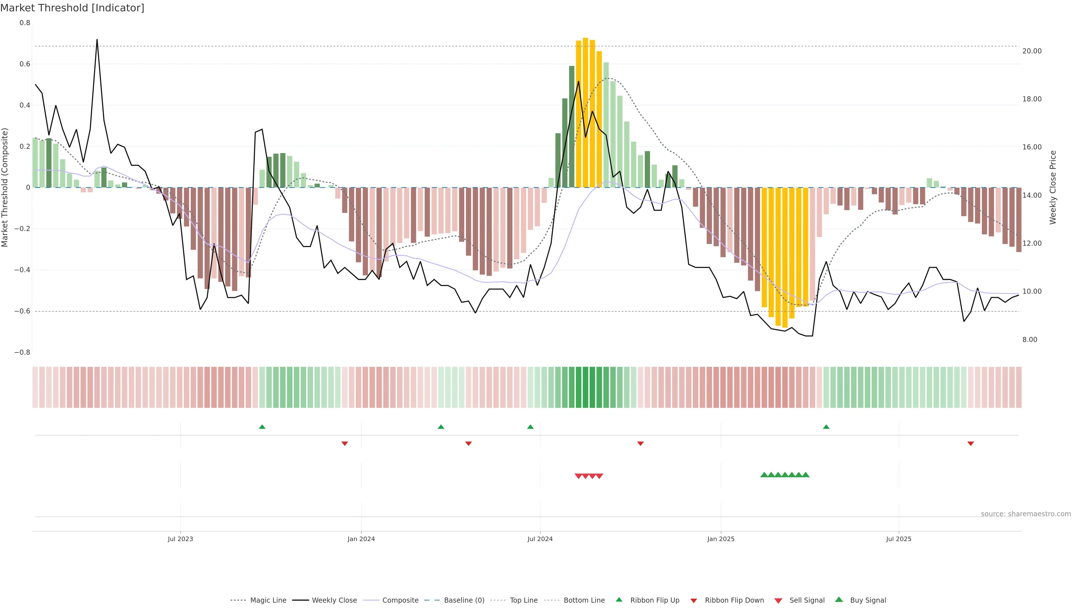Click the Buy Signal legend icon
The image size is (1085, 610).
coord(839,600)
